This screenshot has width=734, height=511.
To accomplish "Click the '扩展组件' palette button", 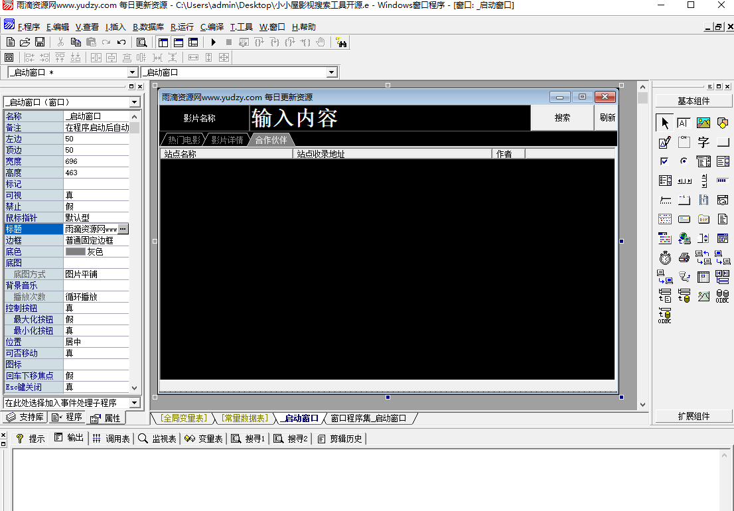I will 693,416.
